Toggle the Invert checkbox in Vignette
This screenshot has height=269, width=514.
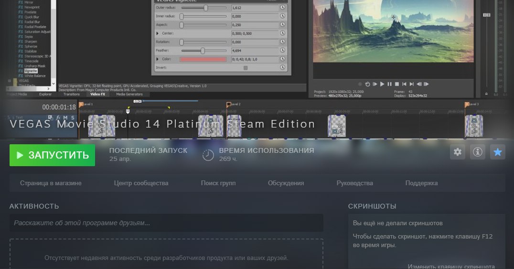coord(246,68)
